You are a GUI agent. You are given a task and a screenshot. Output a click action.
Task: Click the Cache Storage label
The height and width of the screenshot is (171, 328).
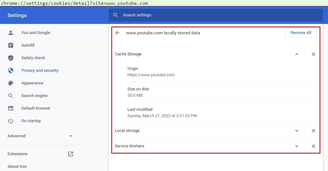(x=128, y=54)
